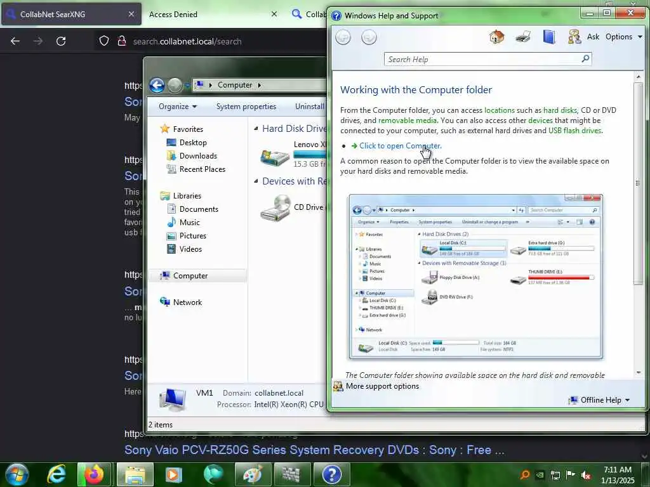The height and width of the screenshot is (487, 650).
Task: Open the Options dropdown in Help window
Action: (x=624, y=37)
